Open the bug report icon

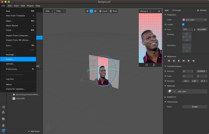pyautogui.click(x=3, y=125)
